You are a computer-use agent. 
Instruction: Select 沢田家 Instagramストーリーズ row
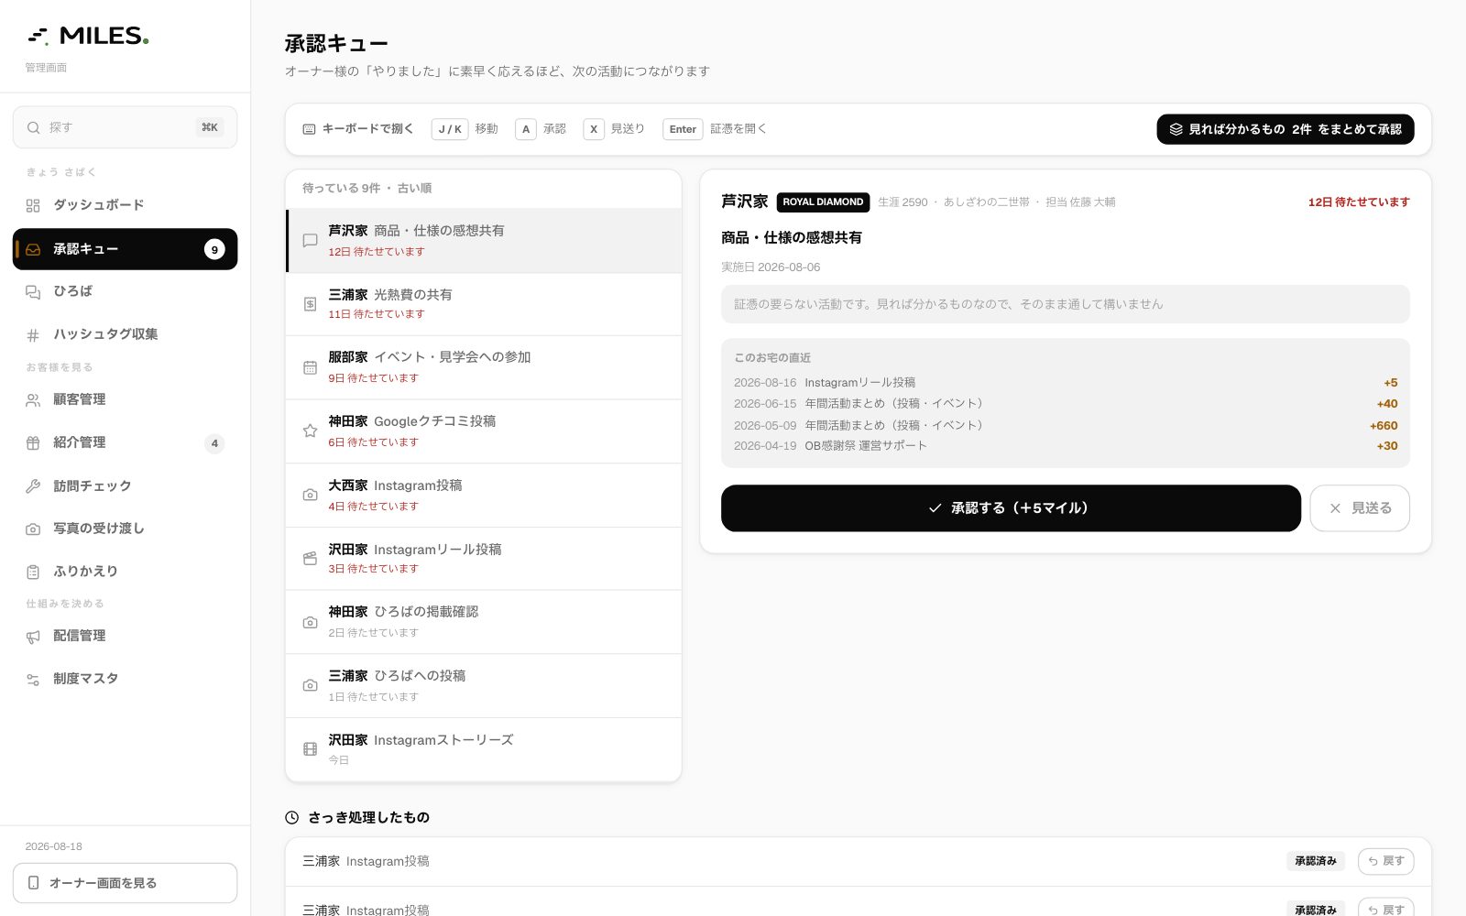[484, 749]
